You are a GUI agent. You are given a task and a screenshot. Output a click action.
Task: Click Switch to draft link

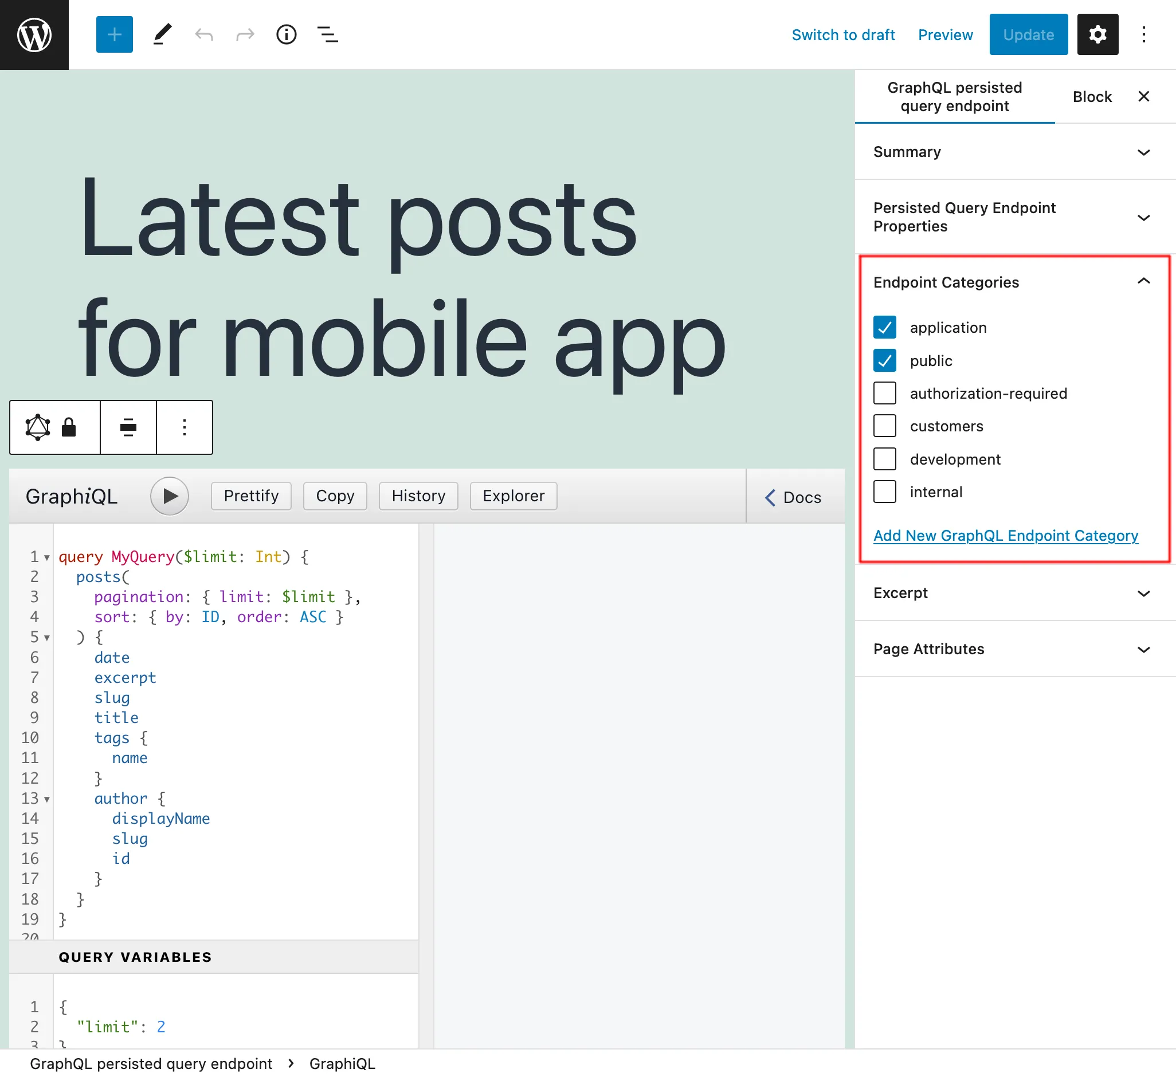coord(843,34)
